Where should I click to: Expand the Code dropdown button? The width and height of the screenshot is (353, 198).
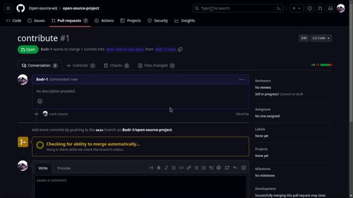click(321, 38)
